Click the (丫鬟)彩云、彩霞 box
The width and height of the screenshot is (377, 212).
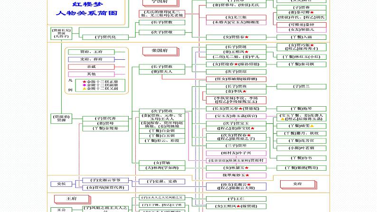tap(162, 141)
